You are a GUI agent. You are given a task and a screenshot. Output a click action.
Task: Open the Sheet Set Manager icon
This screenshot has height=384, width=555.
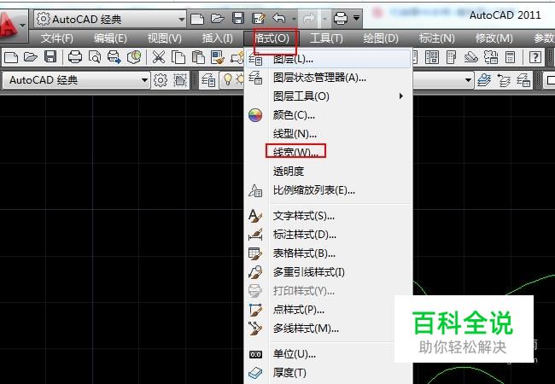click(x=471, y=57)
